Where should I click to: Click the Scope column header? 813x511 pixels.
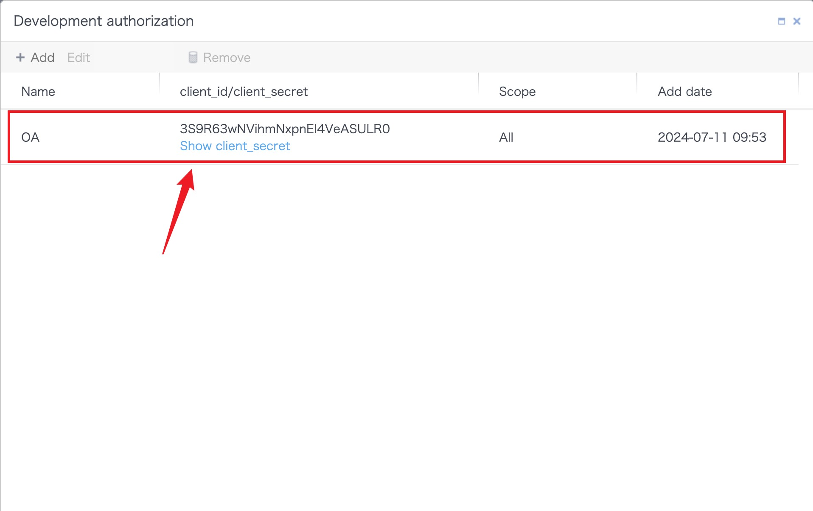click(517, 92)
